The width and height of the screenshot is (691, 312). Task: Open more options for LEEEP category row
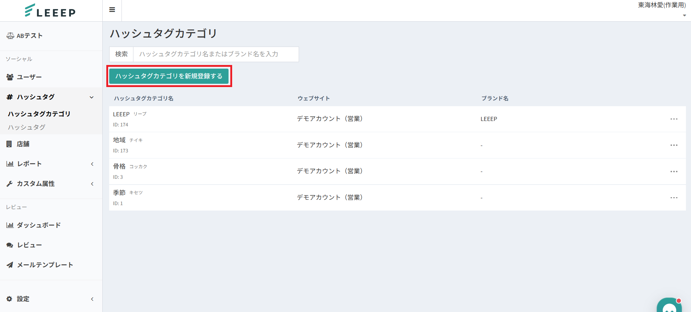(x=674, y=119)
